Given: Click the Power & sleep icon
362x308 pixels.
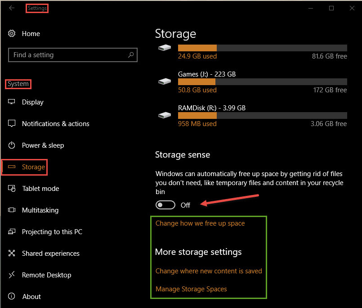Looking at the screenshot, I should click(x=12, y=145).
